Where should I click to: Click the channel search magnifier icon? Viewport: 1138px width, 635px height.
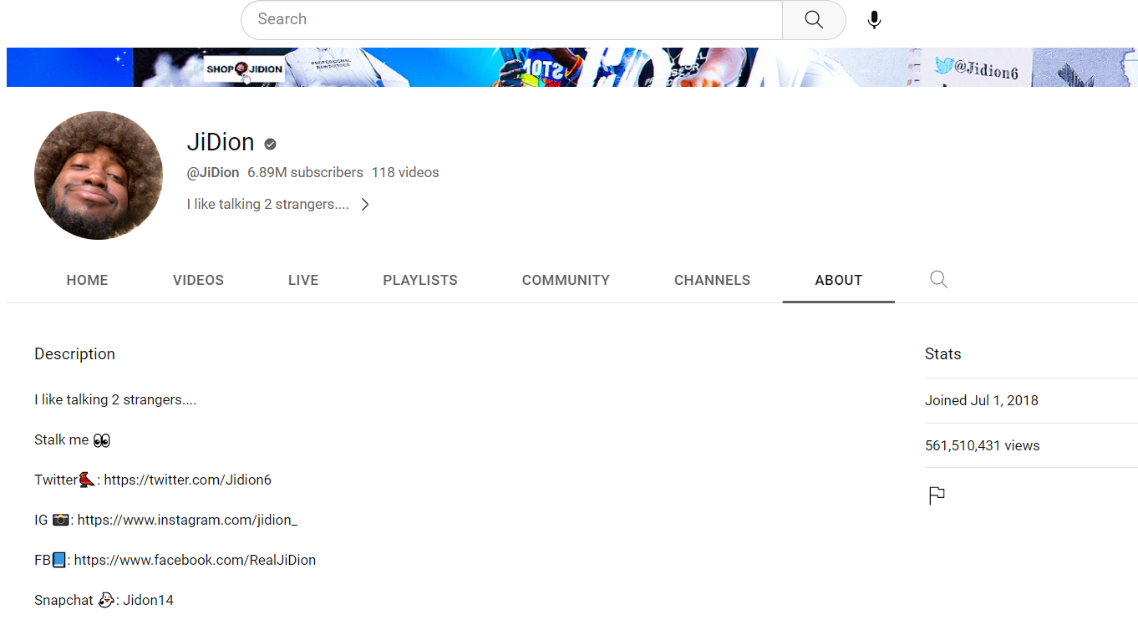pos(938,280)
